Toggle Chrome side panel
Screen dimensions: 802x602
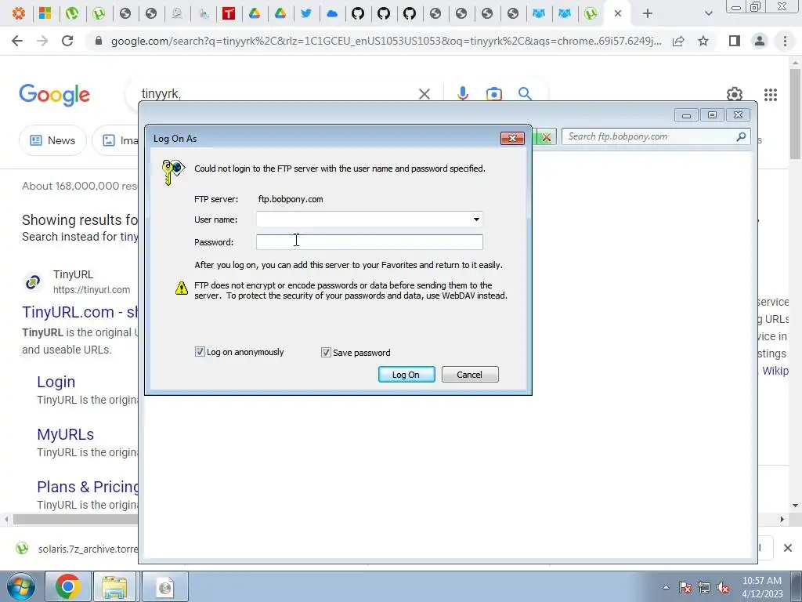click(x=735, y=41)
